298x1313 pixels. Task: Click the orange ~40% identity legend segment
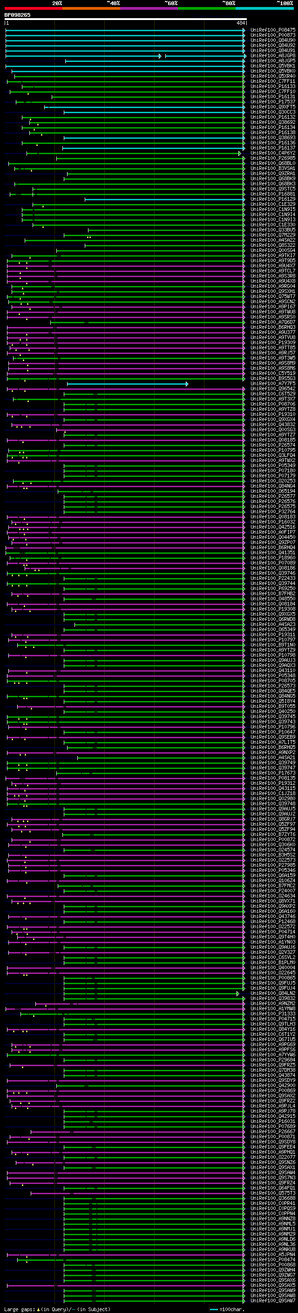pos(91,8)
